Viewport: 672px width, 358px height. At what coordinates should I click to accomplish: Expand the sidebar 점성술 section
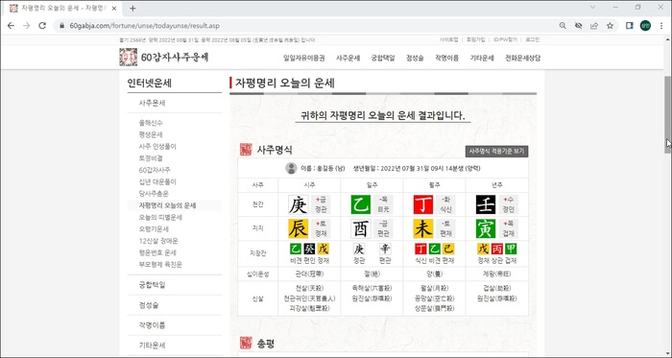(149, 305)
